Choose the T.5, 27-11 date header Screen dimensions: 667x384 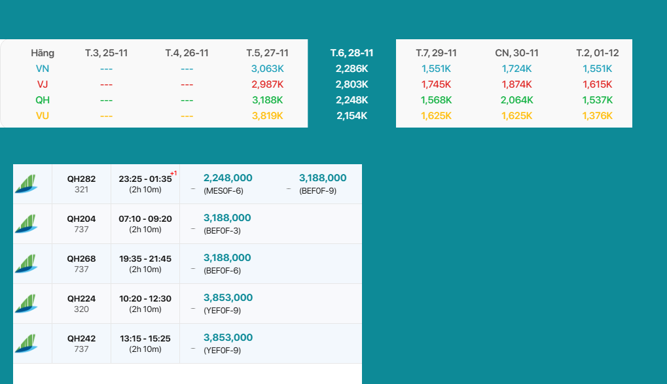(x=267, y=53)
